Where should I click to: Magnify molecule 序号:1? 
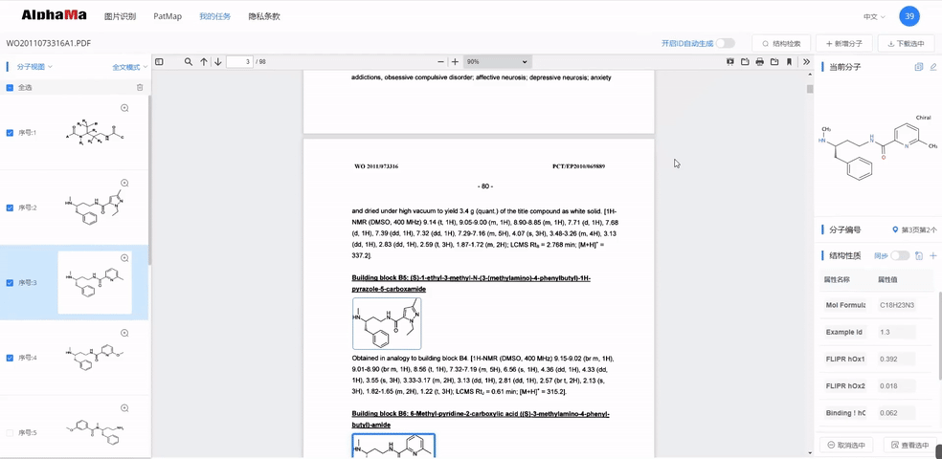pyautogui.click(x=125, y=109)
